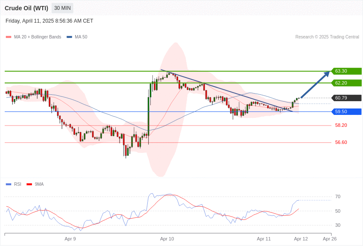Click the blue MA 50 legend swatch
Image resolution: width=363 pixels, height=246 pixels.
coord(69,37)
